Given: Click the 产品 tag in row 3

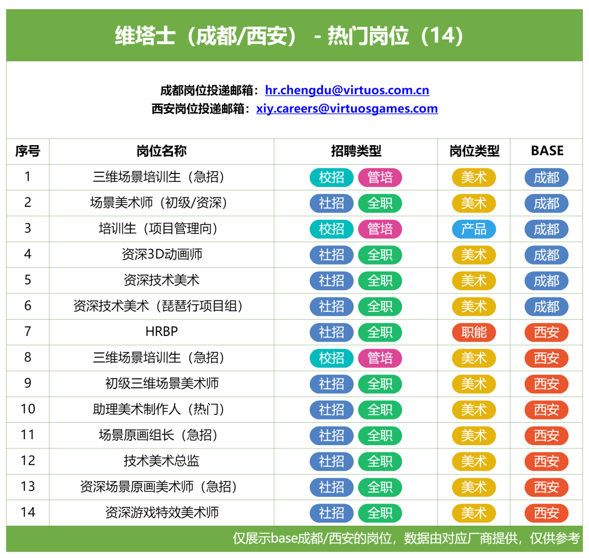Looking at the screenshot, I should click(474, 229).
